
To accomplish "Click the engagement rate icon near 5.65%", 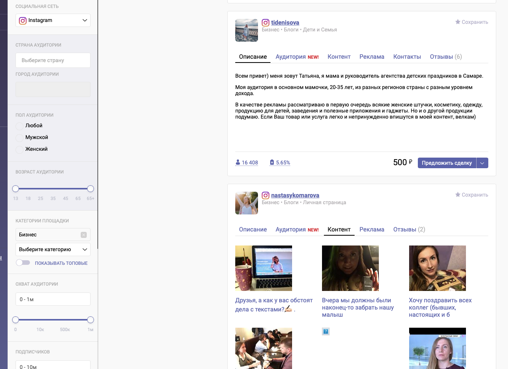I will (272, 163).
